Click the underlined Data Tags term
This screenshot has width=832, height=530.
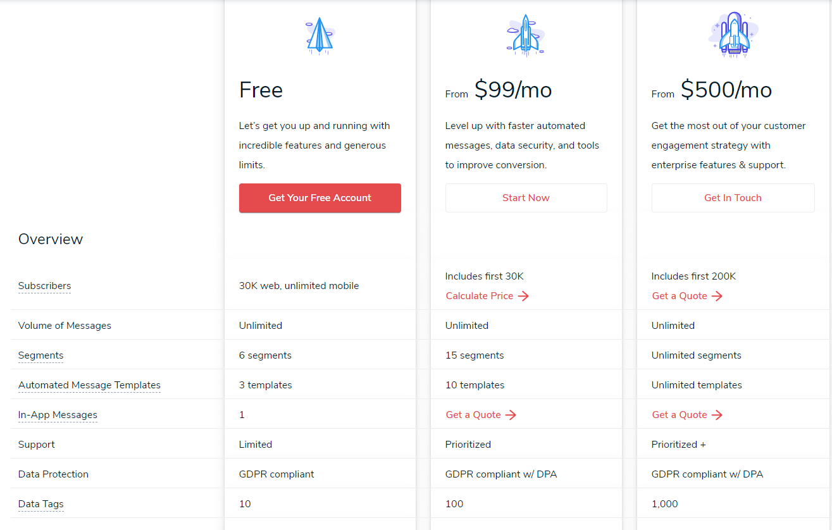pyautogui.click(x=40, y=504)
